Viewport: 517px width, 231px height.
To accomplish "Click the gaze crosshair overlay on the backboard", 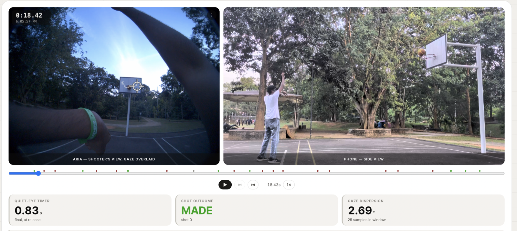I will [137, 86].
